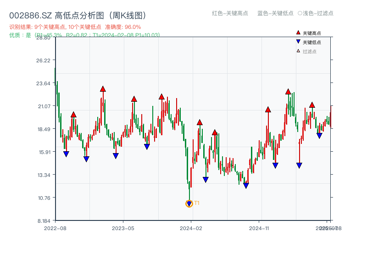This screenshot has height=275, width=367.
Task: Select the blue 关键低点 legend triangle icon
Action: (x=298, y=42)
